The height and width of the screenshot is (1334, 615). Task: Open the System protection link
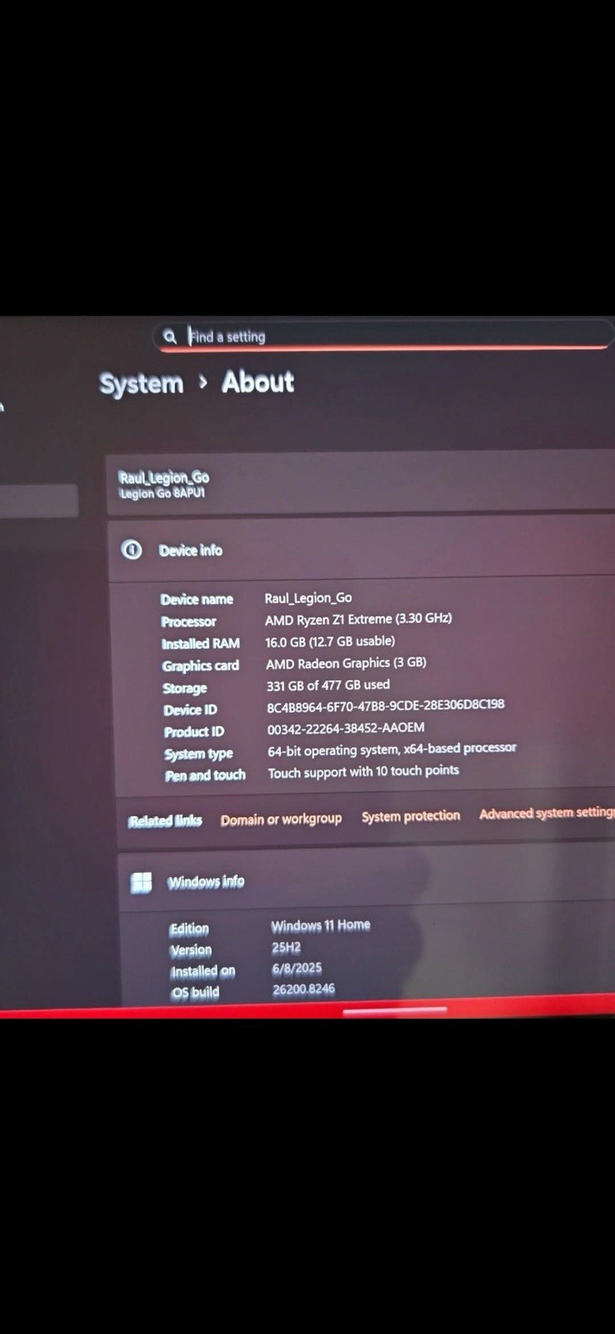(x=411, y=816)
